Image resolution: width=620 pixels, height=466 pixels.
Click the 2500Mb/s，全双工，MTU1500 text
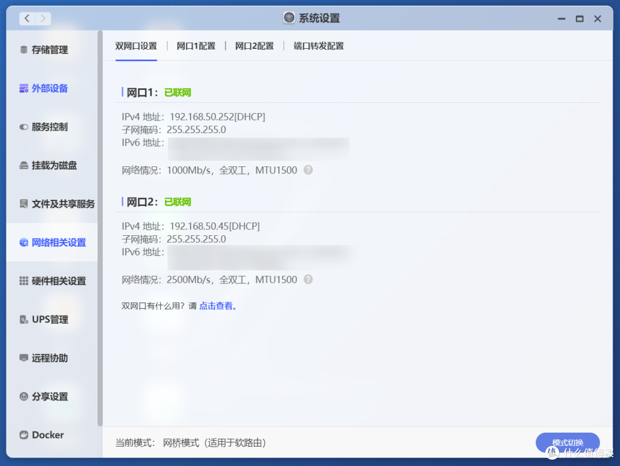(232, 280)
